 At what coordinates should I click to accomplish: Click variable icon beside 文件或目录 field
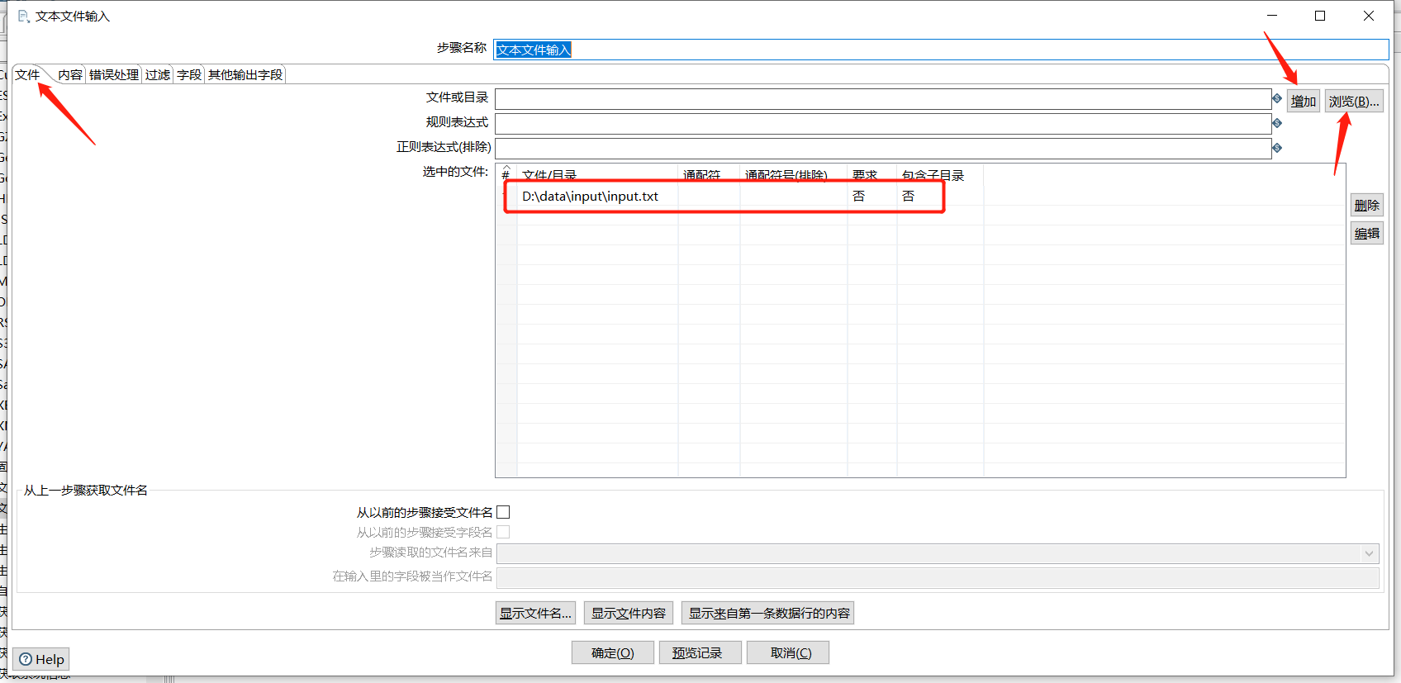1277,98
